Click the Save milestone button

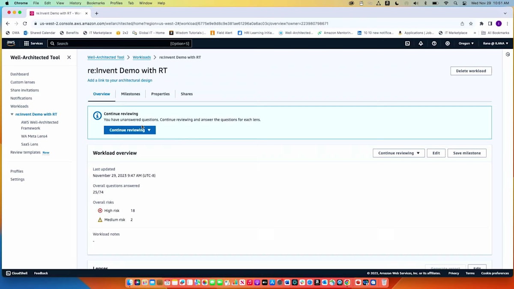click(x=467, y=153)
